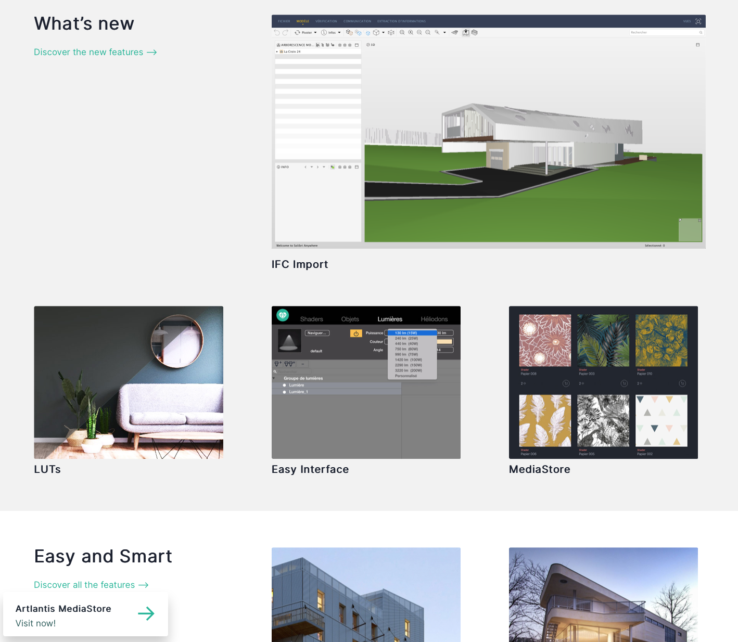Click the cart icon under Papier 010
Image resolution: width=738 pixels, height=642 pixels.
pyautogui.click(x=682, y=383)
